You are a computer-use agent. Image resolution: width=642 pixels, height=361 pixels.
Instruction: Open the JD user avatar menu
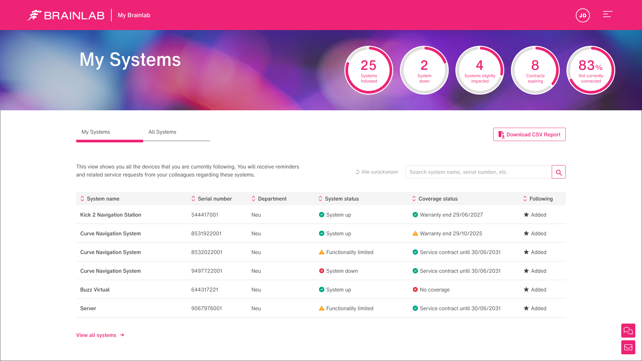[x=582, y=15]
